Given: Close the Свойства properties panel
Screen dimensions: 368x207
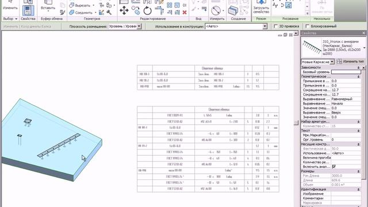Looking at the screenshot, I should (363, 33).
